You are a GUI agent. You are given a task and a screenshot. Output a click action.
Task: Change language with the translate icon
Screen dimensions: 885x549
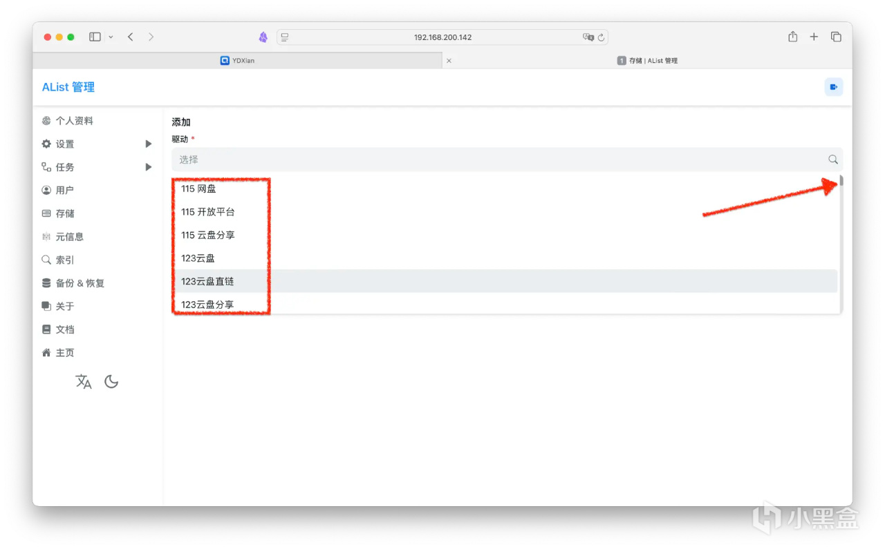click(x=84, y=382)
